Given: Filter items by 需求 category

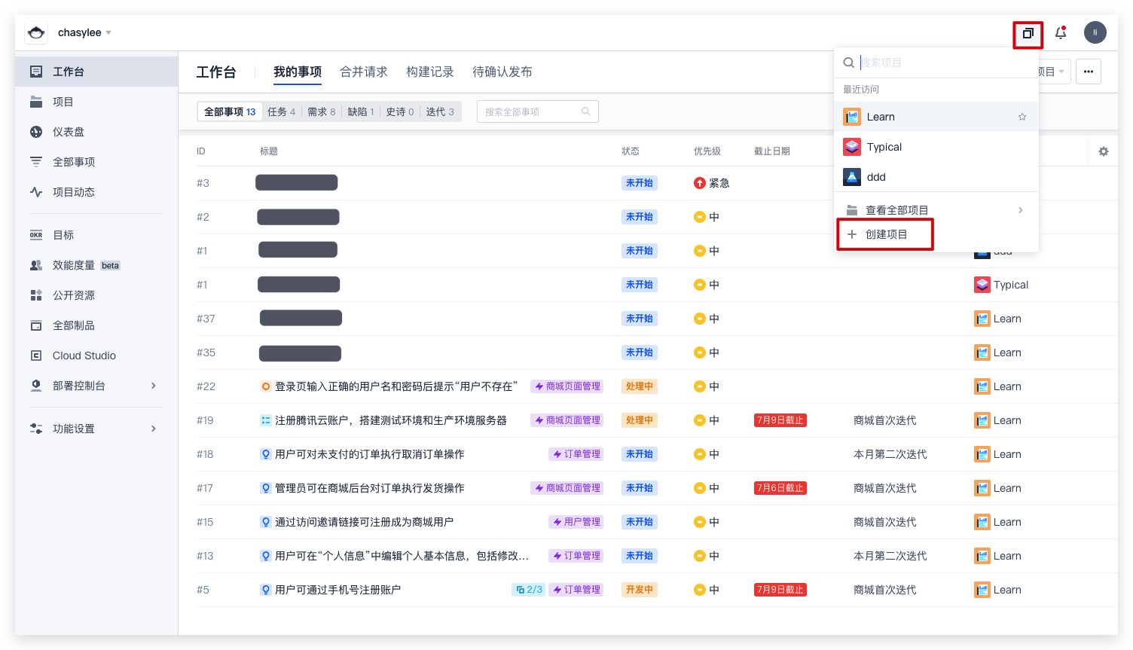Looking at the screenshot, I should (321, 111).
